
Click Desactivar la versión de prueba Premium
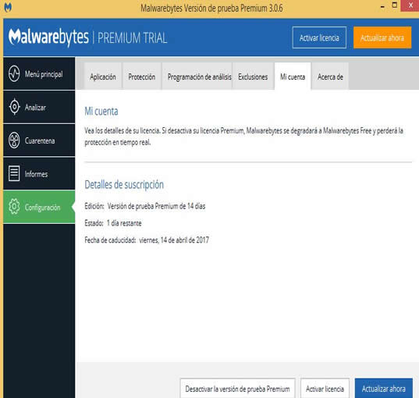237,389
